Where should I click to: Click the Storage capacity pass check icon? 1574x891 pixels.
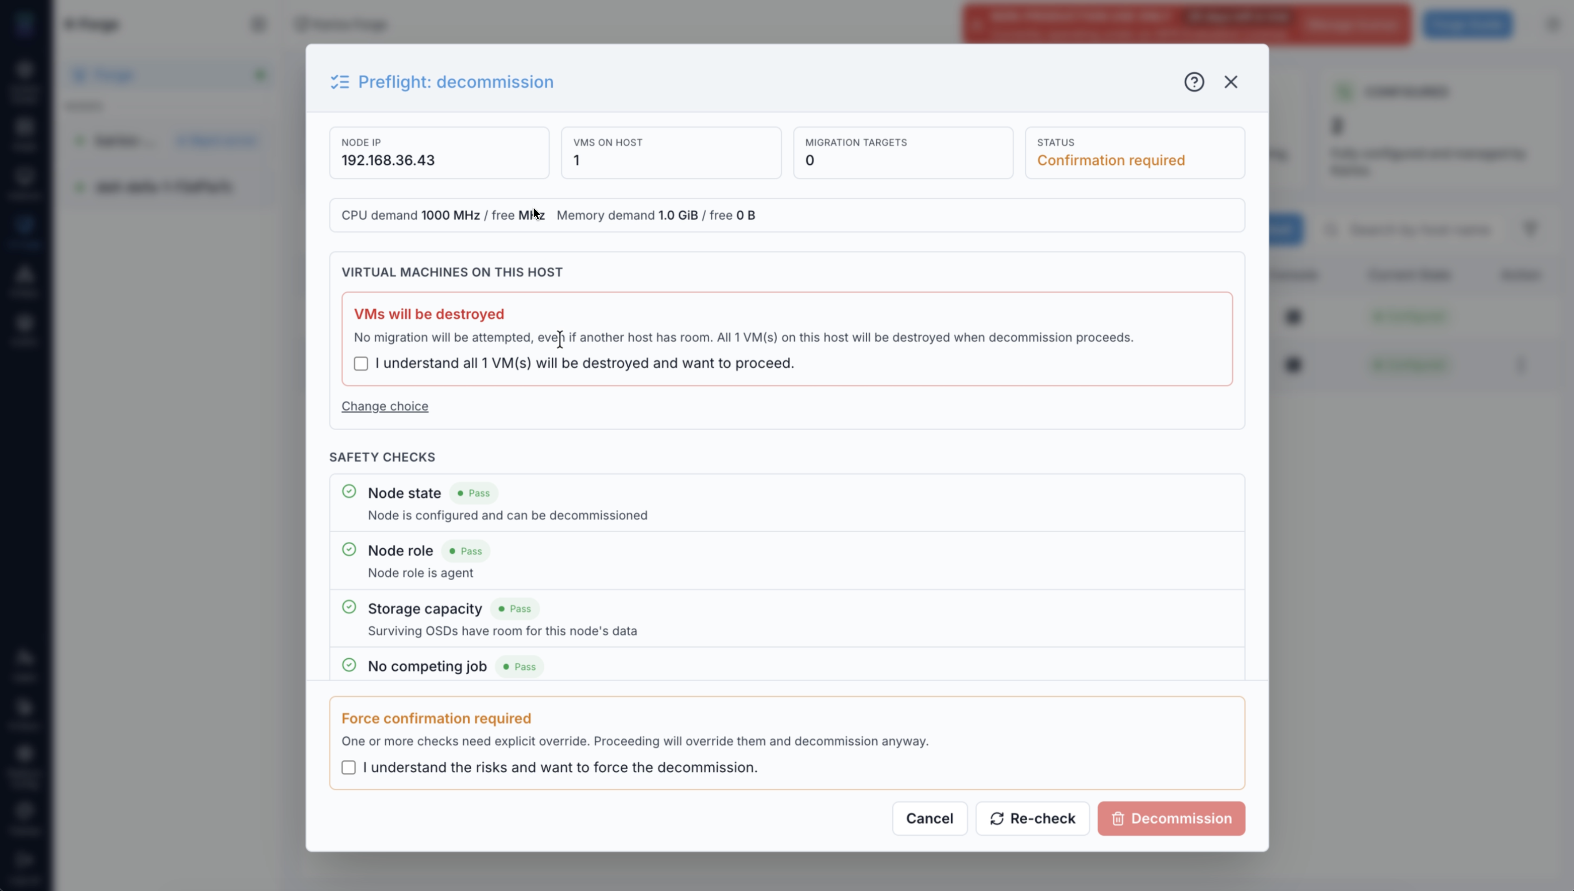(349, 606)
